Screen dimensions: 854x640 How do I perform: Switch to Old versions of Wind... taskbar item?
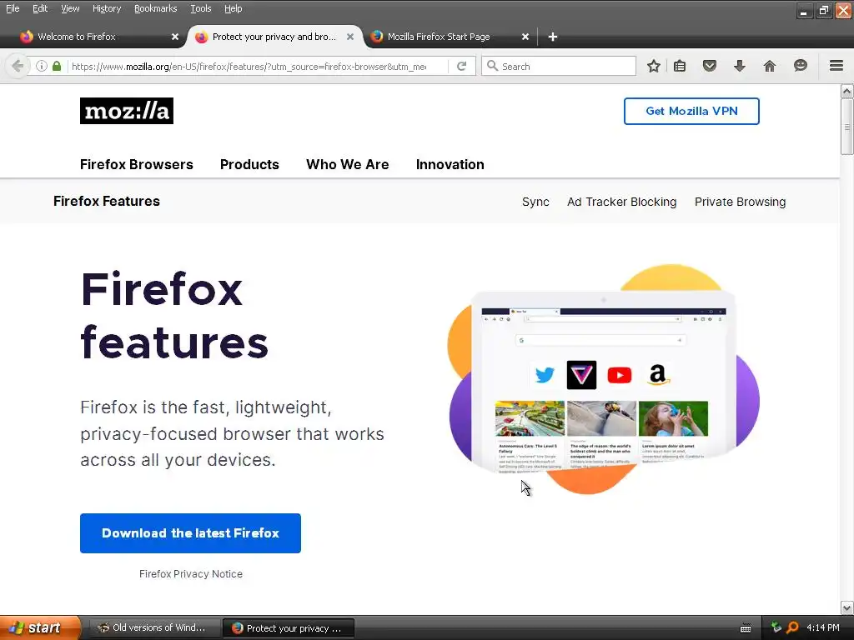coord(153,628)
